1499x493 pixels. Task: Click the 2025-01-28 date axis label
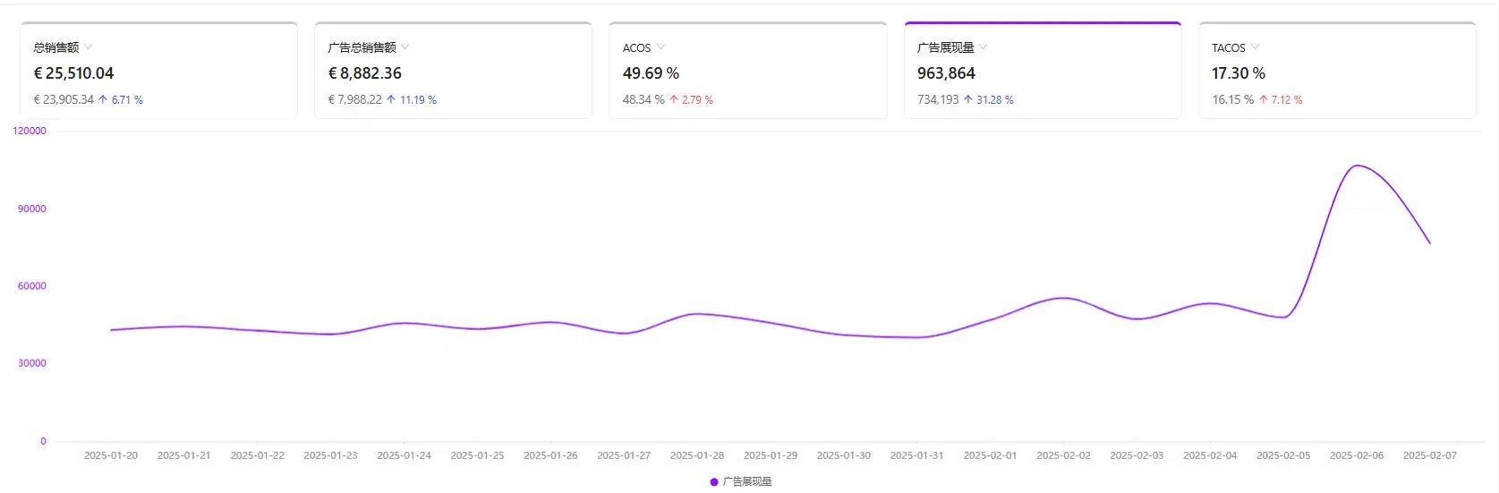pos(697,455)
